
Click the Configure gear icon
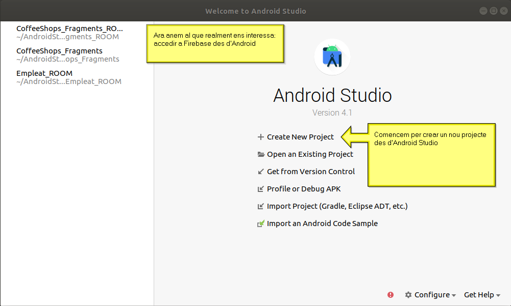coord(408,295)
